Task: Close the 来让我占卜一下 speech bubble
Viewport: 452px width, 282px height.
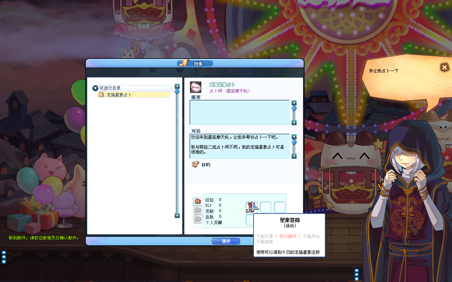Action: click(x=445, y=67)
